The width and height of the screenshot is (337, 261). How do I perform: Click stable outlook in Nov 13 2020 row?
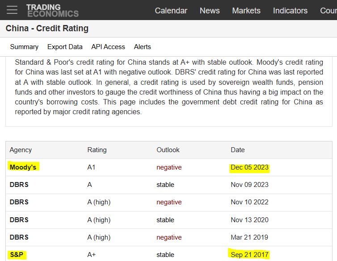pyautogui.click(x=165, y=220)
